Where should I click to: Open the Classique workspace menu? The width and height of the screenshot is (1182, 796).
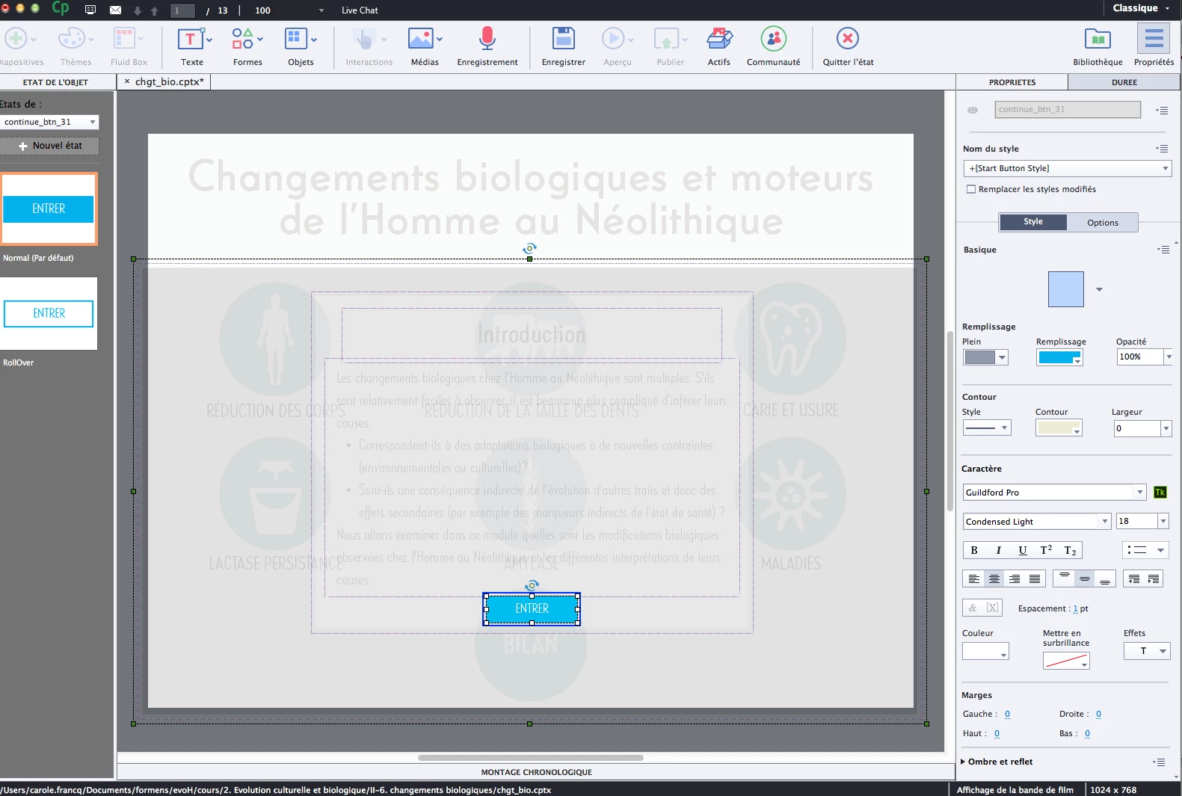coord(1141,8)
